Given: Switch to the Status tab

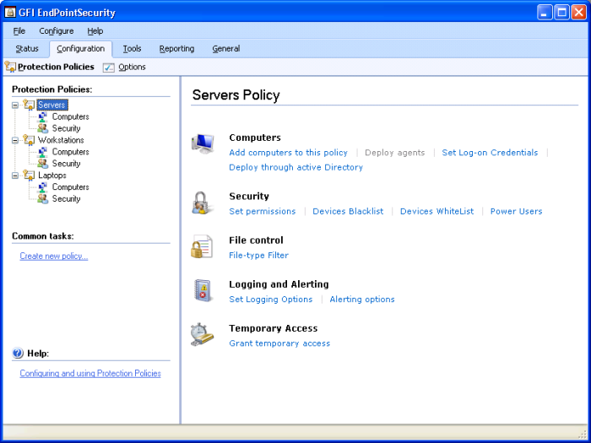Looking at the screenshot, I should coord(27,49).
